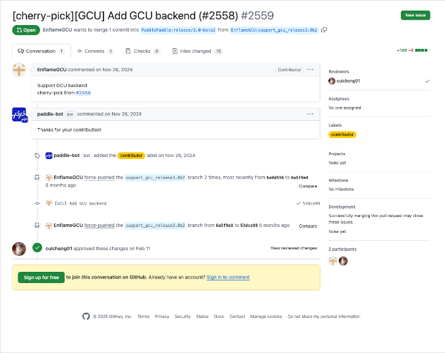
Task: Copy head branch name icon
Action: [x=324, y=30]
